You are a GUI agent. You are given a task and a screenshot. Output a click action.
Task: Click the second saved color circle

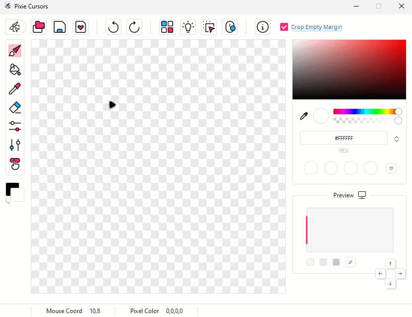(x=331, y=168)
